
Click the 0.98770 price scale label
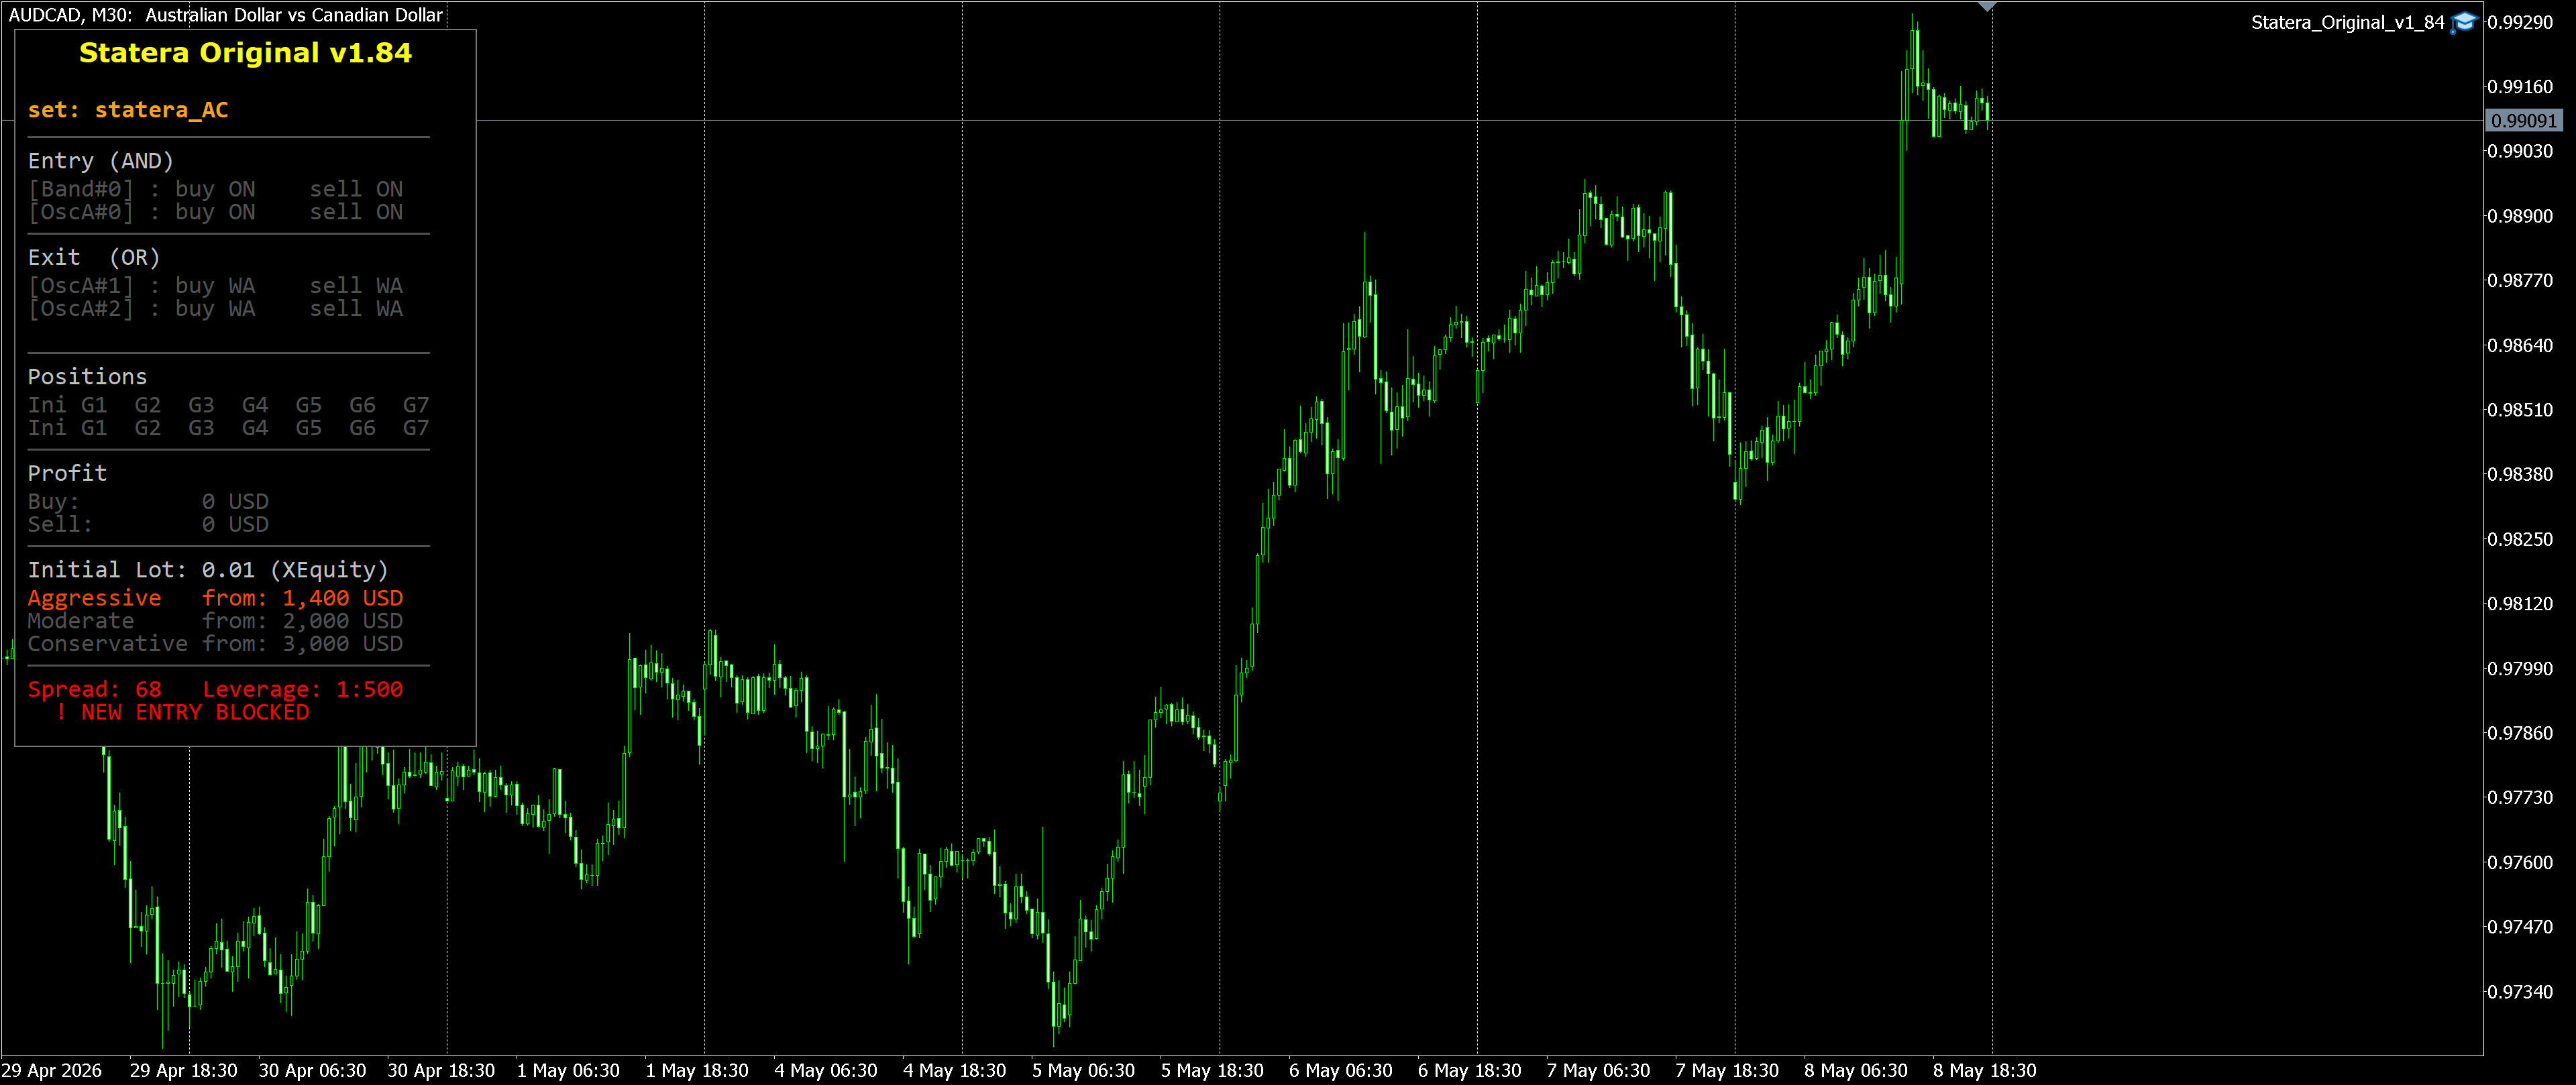[x=2520, y=281]
